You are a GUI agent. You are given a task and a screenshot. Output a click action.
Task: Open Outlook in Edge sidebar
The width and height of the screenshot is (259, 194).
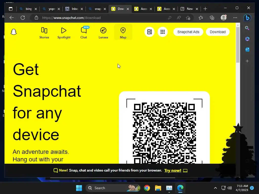(247, 50)
